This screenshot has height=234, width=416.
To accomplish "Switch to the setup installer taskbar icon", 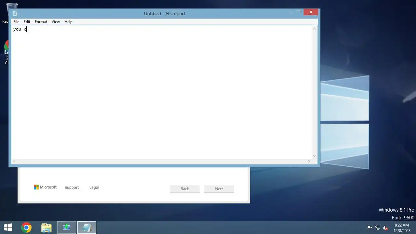I will 67,227.
